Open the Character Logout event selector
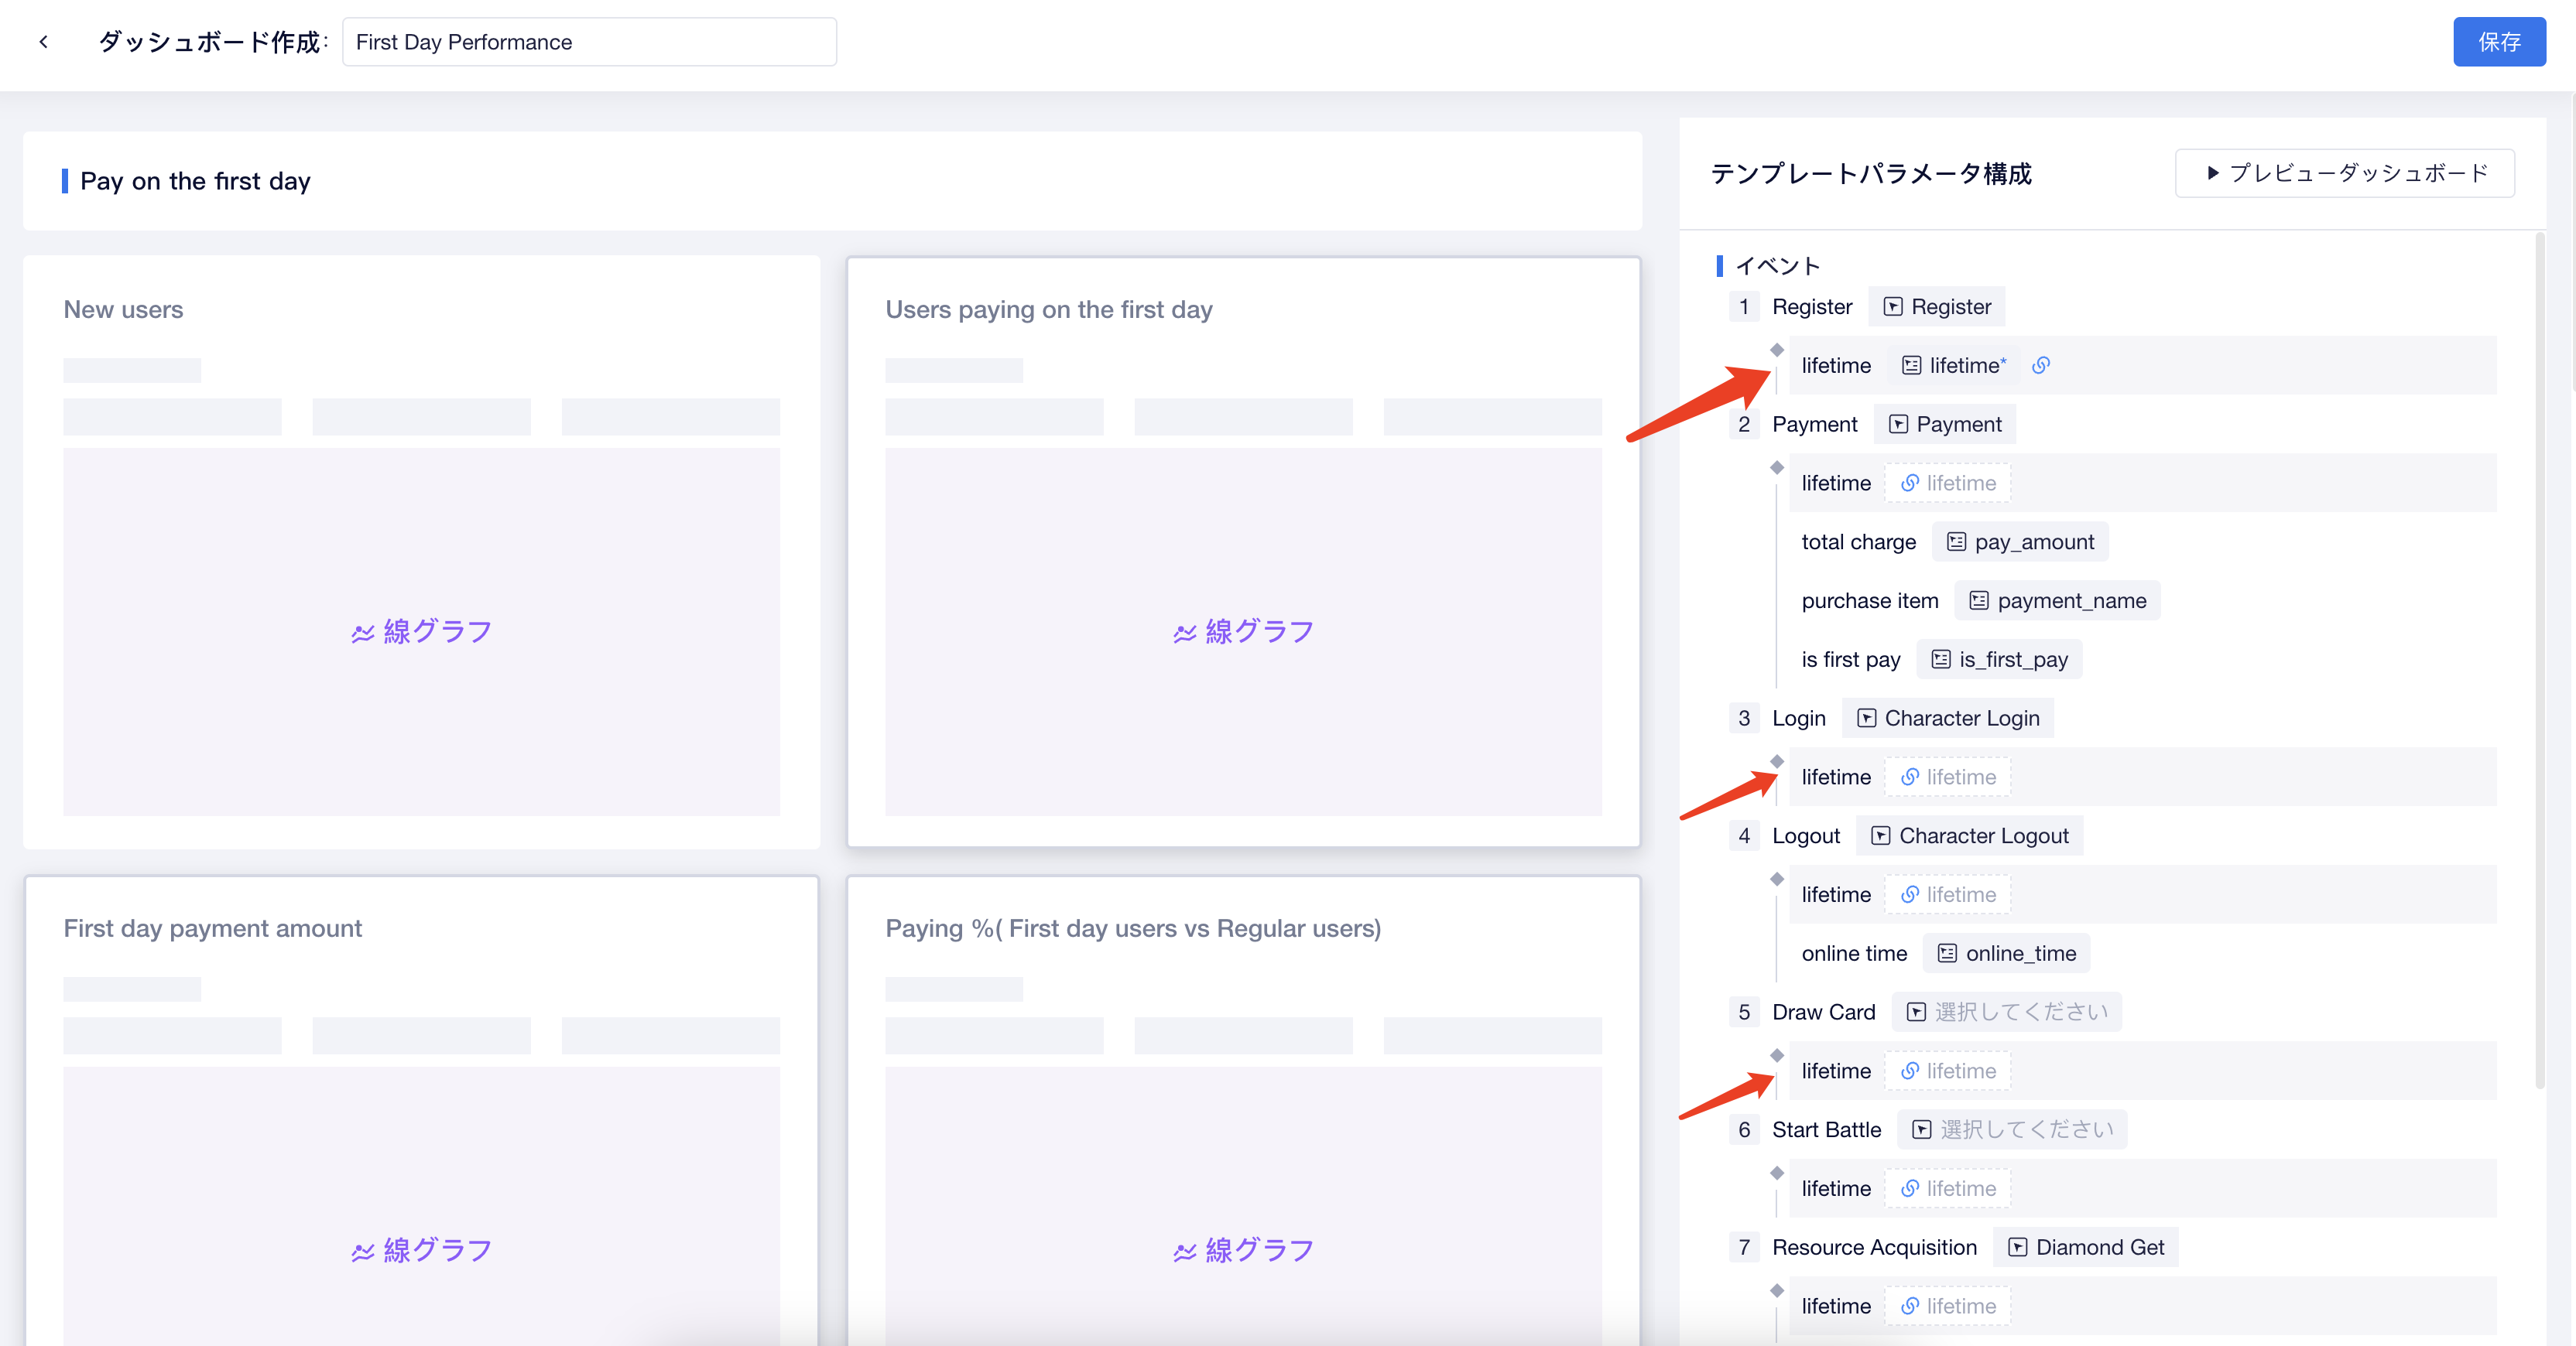 (1969, 836)
